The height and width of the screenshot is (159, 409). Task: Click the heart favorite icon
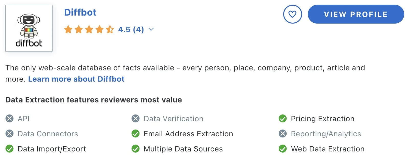tap(292, 14)
